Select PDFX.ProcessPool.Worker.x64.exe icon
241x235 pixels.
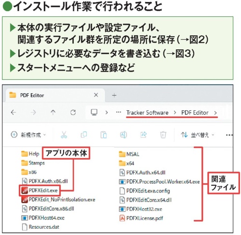coord(122,182)
